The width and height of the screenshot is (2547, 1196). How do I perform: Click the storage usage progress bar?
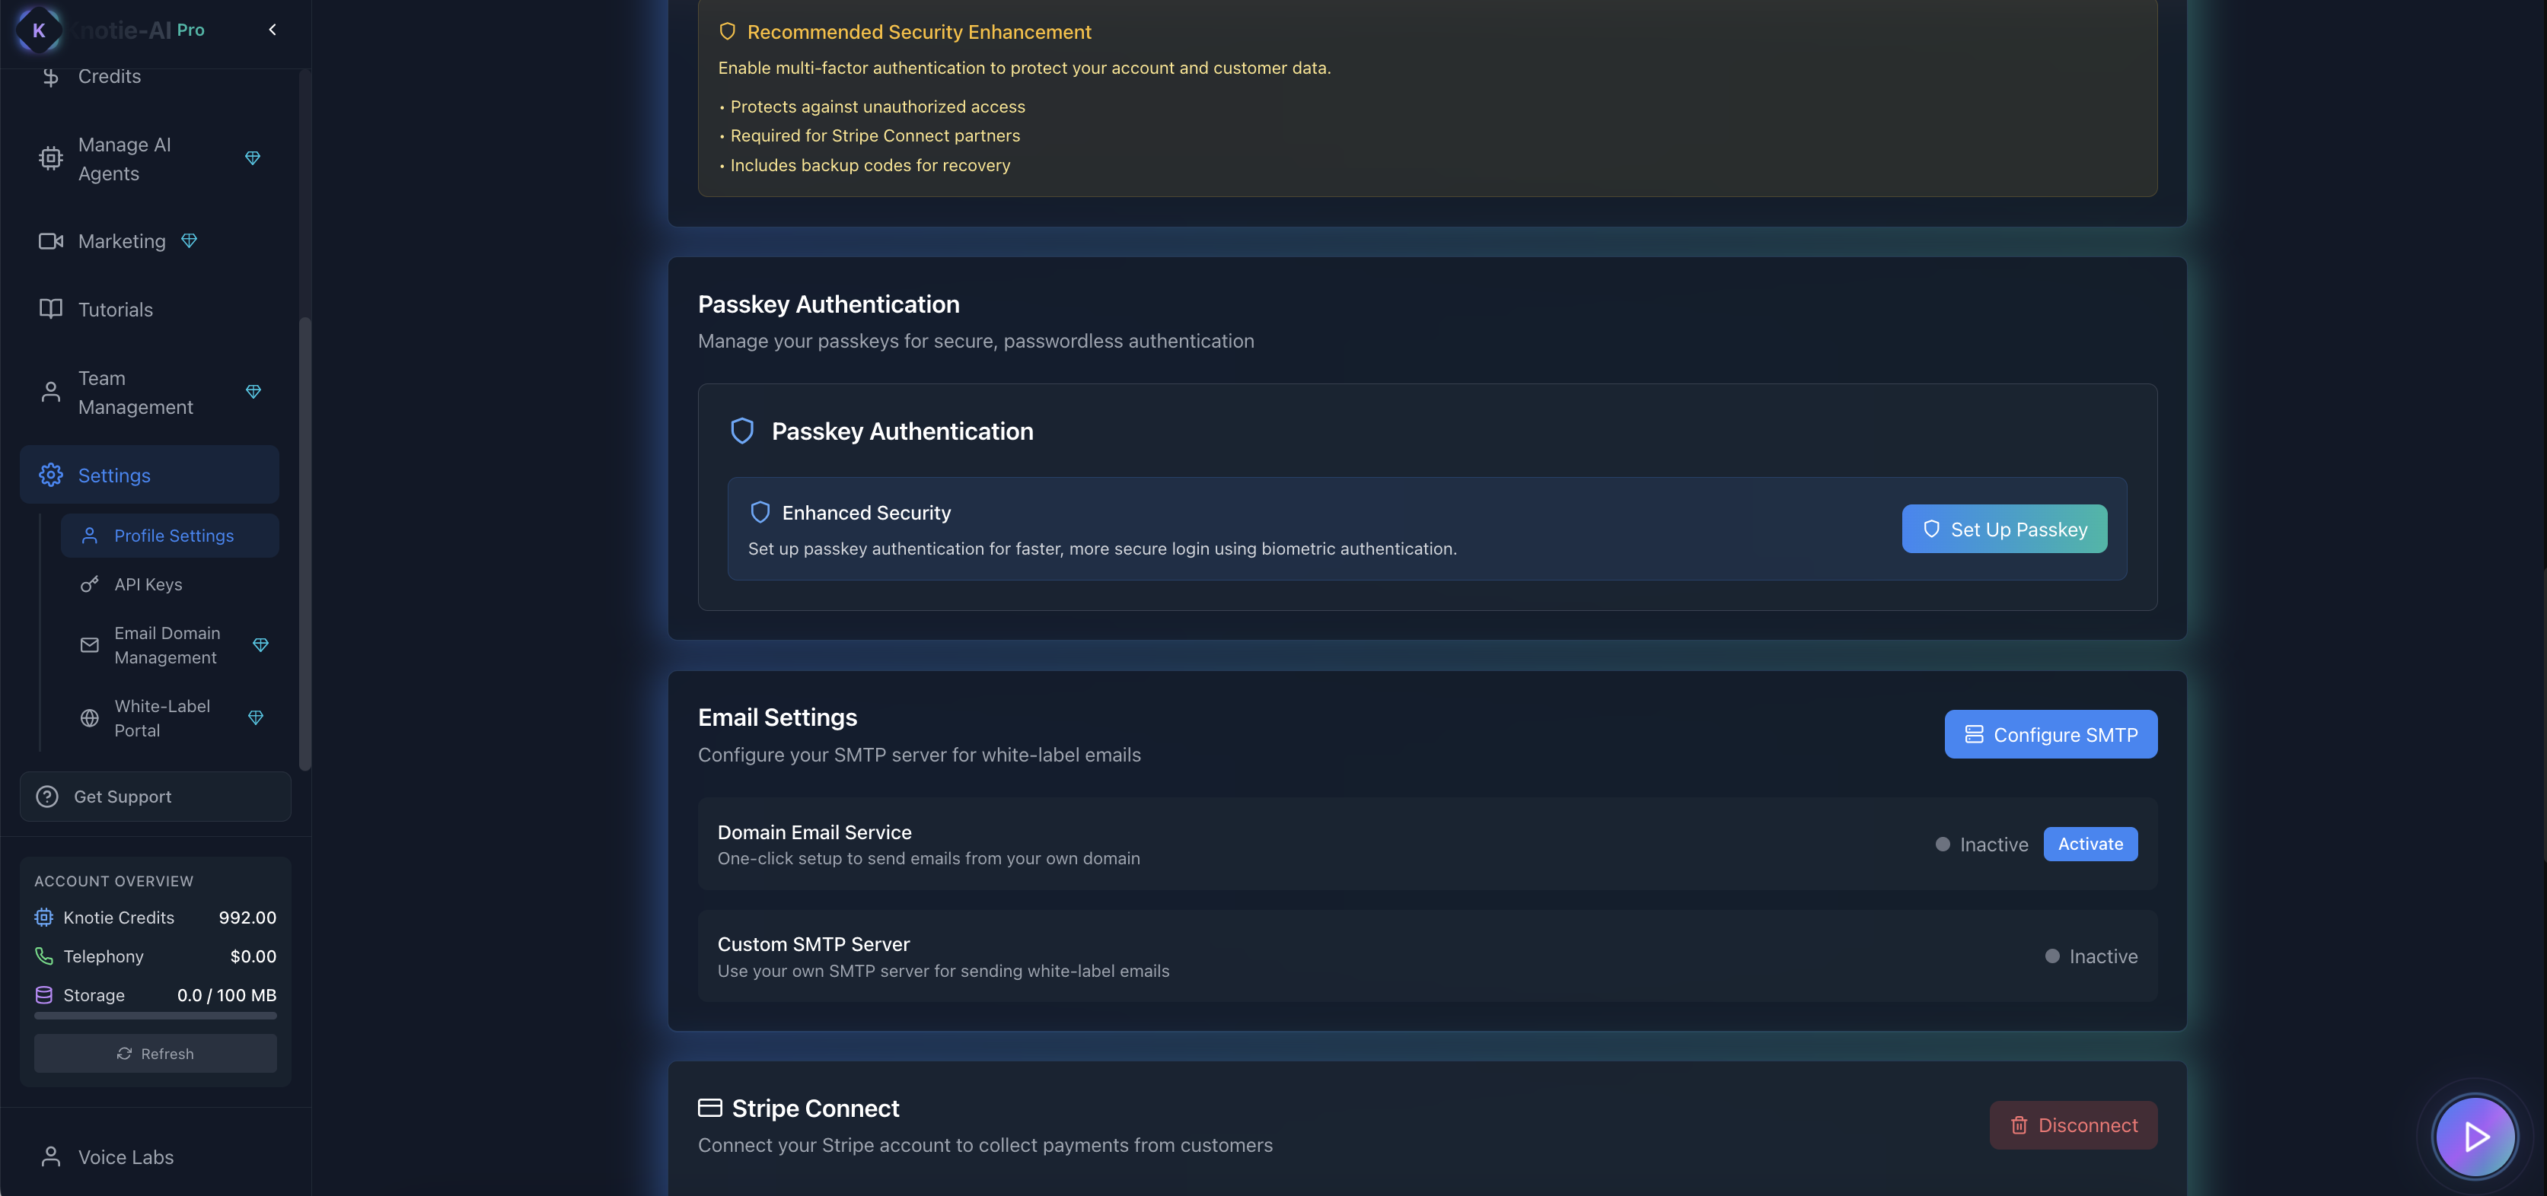[x=155, y=1015]
